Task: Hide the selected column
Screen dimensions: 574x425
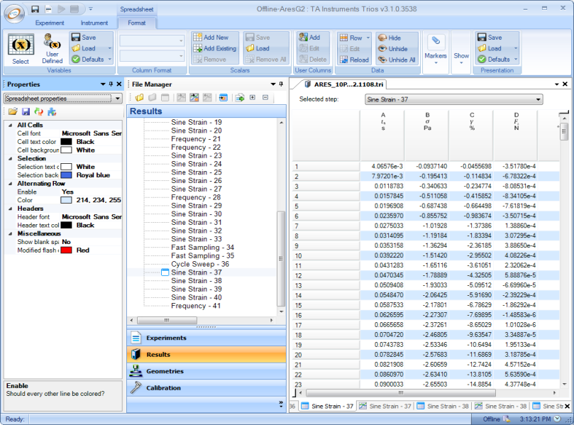Action: [x=390, y=38]
